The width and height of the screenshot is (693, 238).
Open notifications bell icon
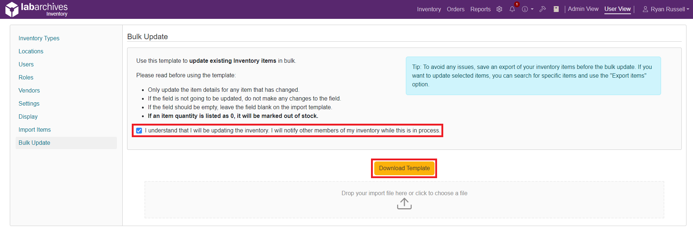pyautogui.click(x=512, y=9)
